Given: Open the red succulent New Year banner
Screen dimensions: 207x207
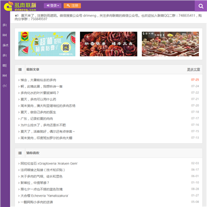Looking at the screenshot, I should (109, 44).
